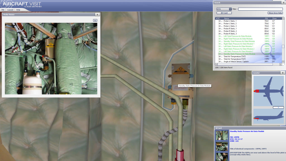Click the ID-Card button

pos(224,13)
